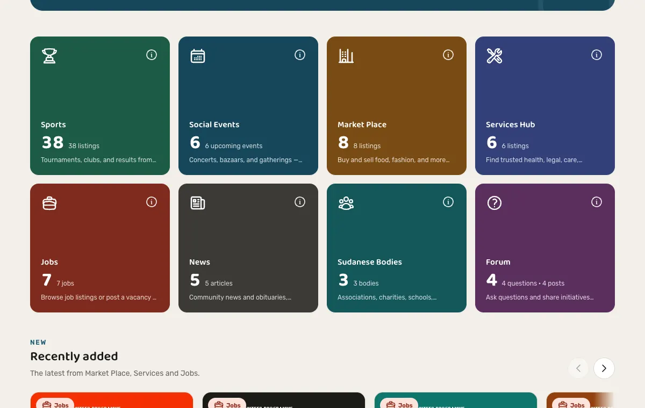
Task: Open the Jobs category title
Action: click(x=49, y=262)
